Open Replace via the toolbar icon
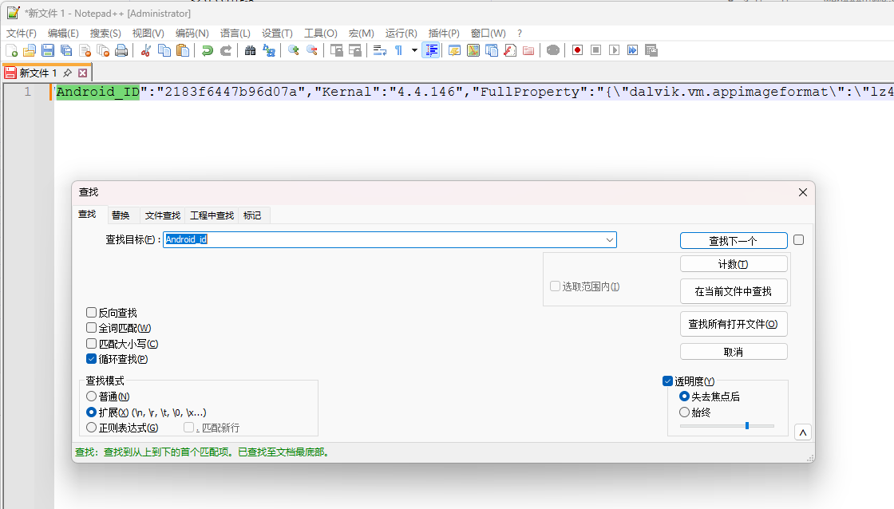 pos(269,51)
